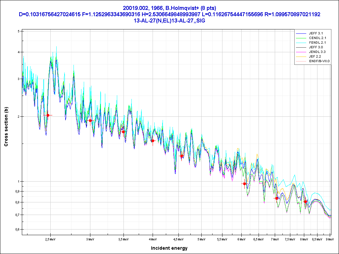Select the red data point at 8 MeV

point(305,201)
